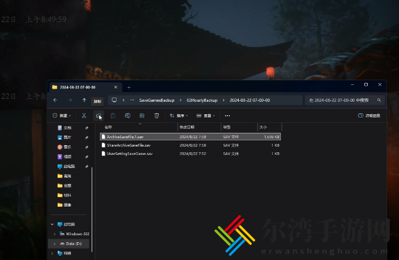Unpin 图片 using its pin icon

pyautogui.click(x=87, y=138)
